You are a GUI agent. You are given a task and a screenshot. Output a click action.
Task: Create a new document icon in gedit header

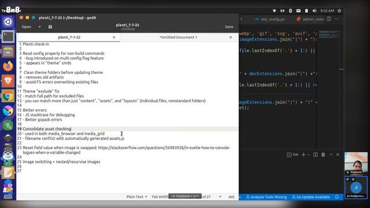[50, 27]
